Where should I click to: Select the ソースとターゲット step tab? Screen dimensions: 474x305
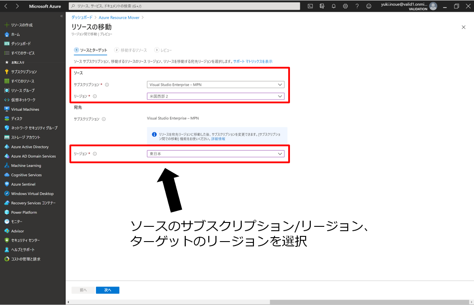pyautogui.click(x=90, y=50)
